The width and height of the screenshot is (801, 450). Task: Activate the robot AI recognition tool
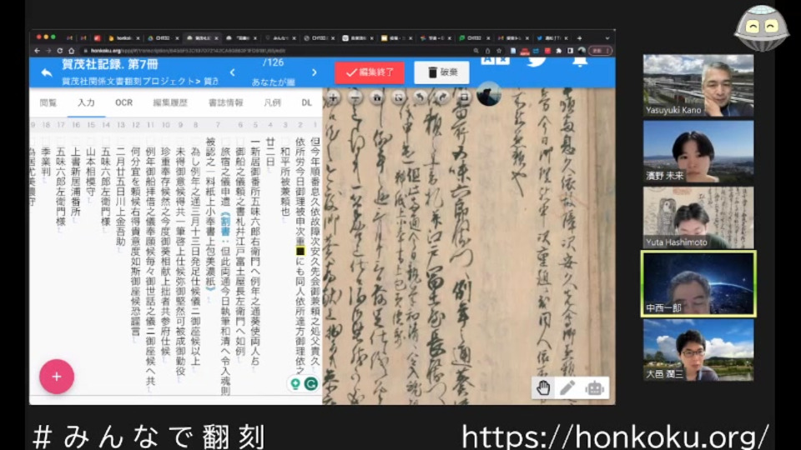coord(594,388)
